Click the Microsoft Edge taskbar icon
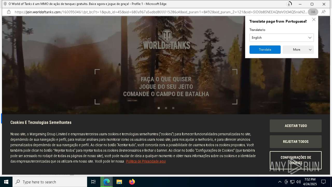This screenshot has width=332, height=187. click(107, 182)
